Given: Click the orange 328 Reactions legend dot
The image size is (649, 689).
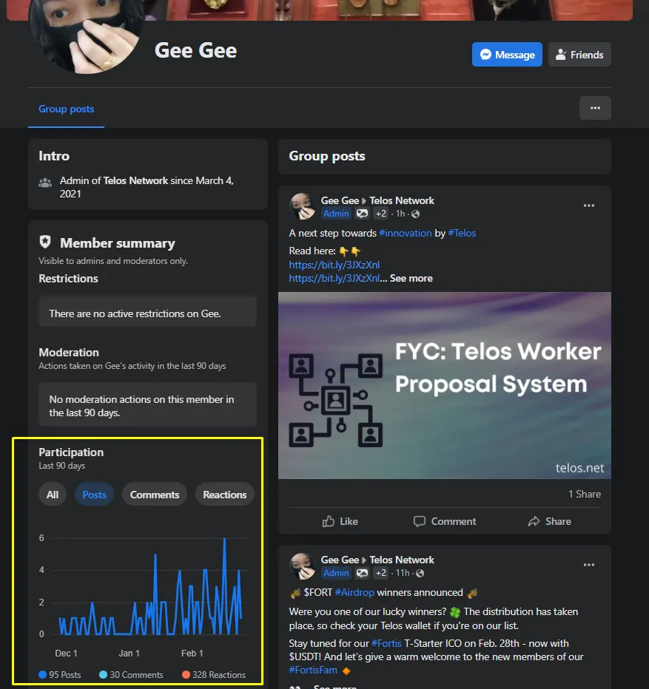Looking at the screenshot, I should (x=186, y=674).
